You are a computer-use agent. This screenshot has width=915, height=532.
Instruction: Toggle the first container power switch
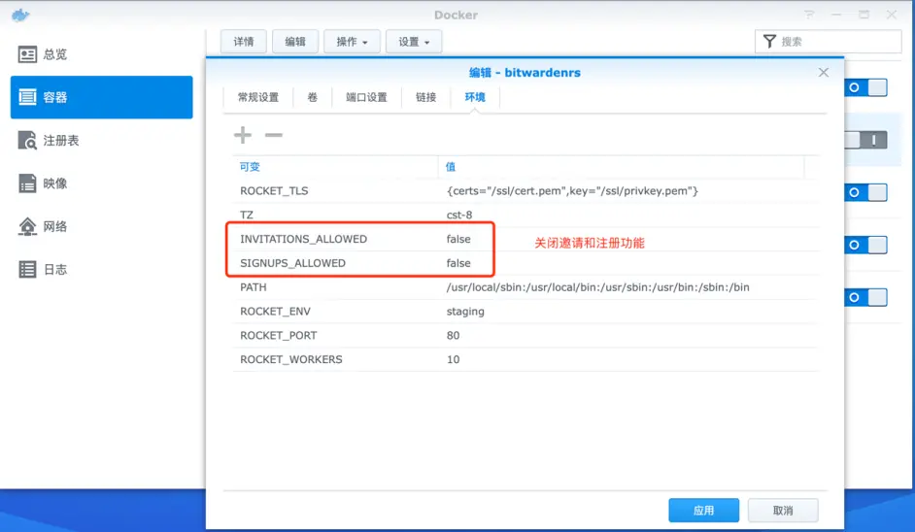(866, 87)
